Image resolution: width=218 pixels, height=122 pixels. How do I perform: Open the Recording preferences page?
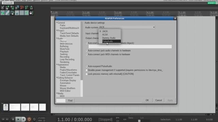click(64, 57)
